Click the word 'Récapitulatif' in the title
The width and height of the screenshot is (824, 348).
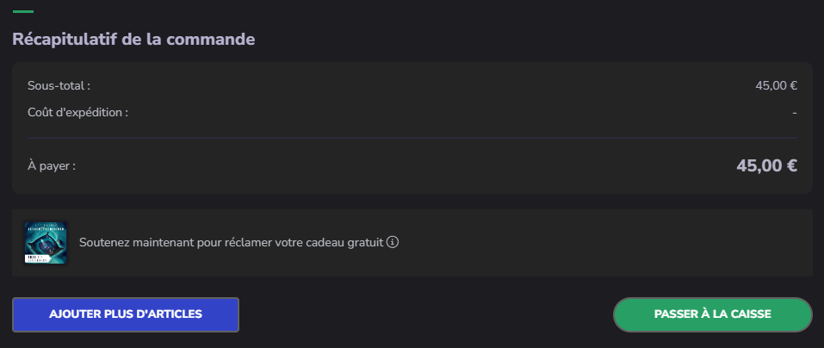point(63,39)
